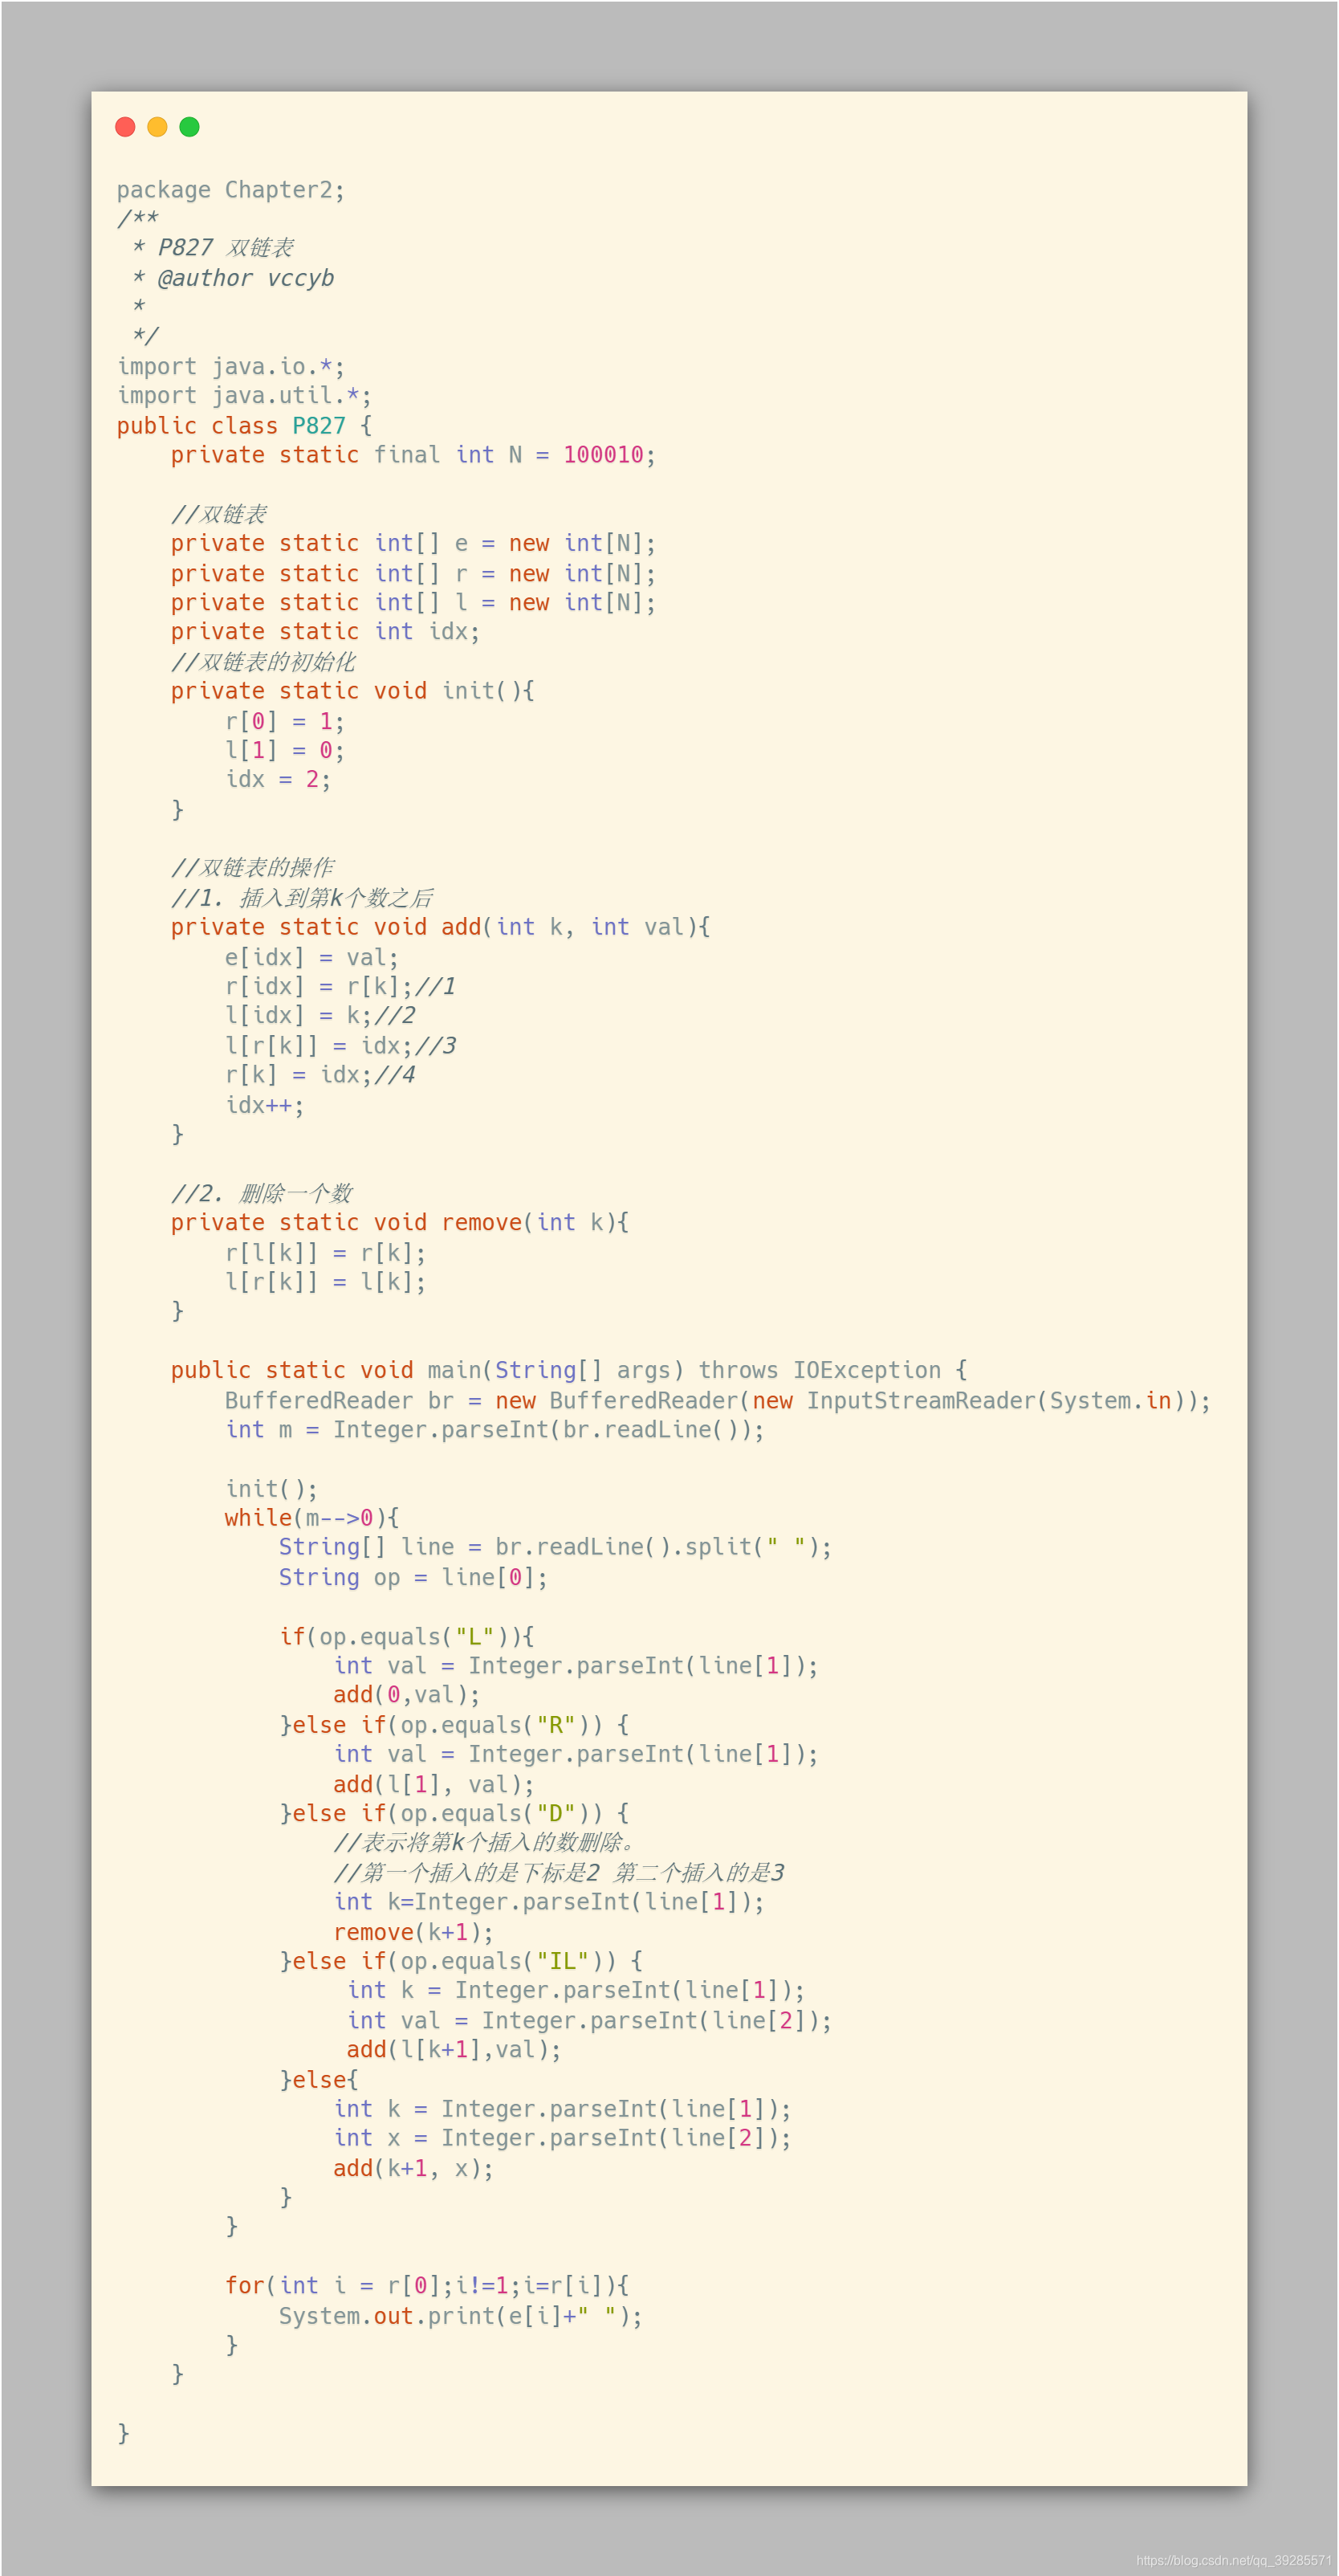Click the 'System.out.print(e[i]+" ");' line
The height and width of the screenshot is (2576, 1339).
[461, 2316]
